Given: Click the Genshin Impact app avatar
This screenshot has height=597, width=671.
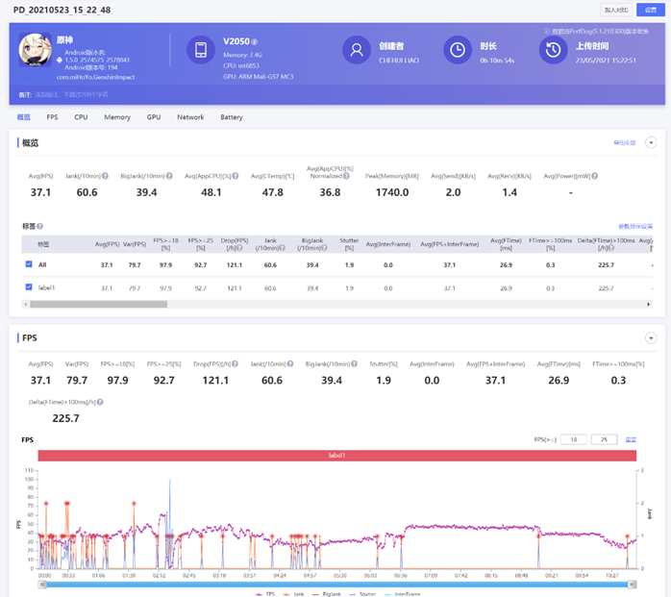Looking at the screenshot, I should click(36, 50).
